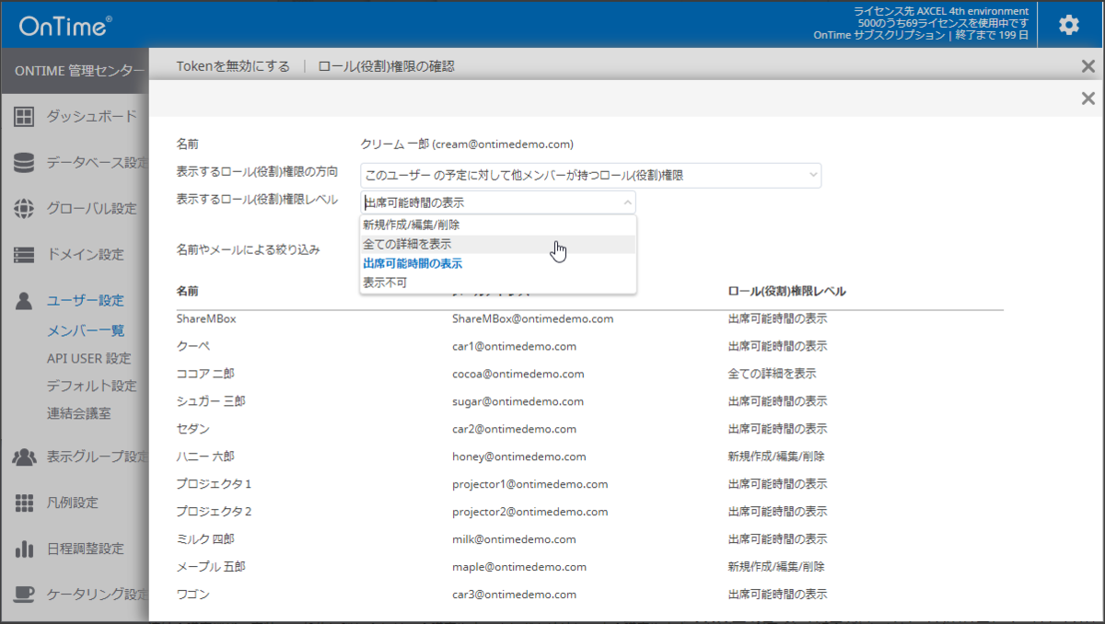
Task: Open ドメイン設定 via its list icon
Action: (x=25, y=254)
